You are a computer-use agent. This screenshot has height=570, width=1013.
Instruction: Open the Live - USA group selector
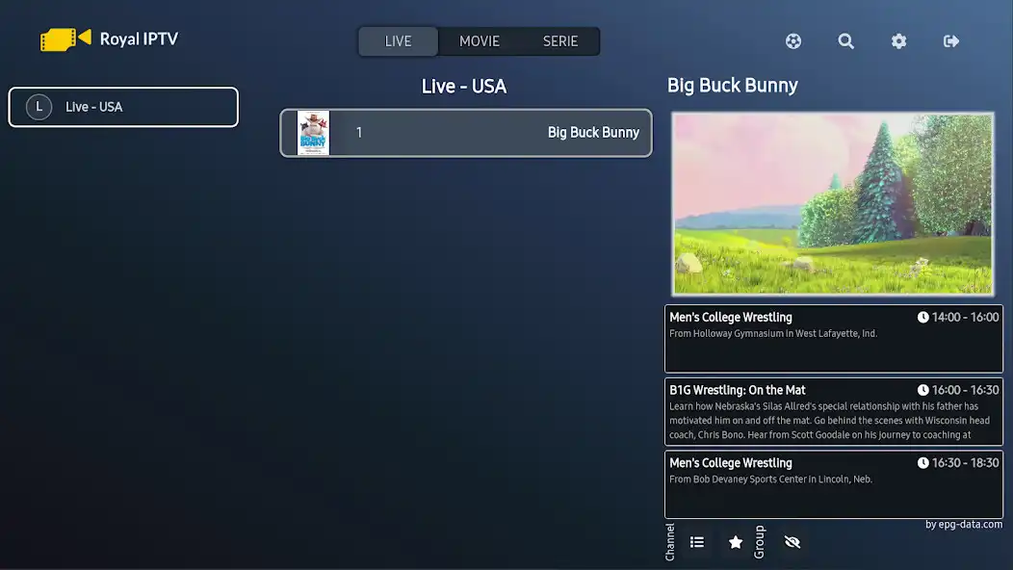tap(122, 107)
